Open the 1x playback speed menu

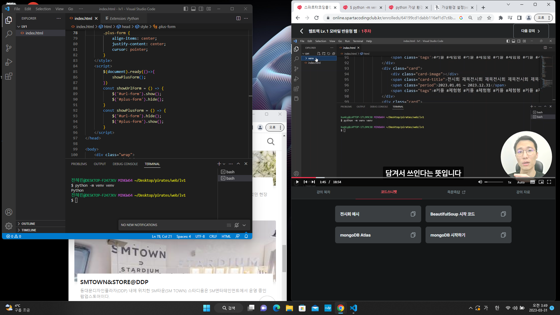510,182
